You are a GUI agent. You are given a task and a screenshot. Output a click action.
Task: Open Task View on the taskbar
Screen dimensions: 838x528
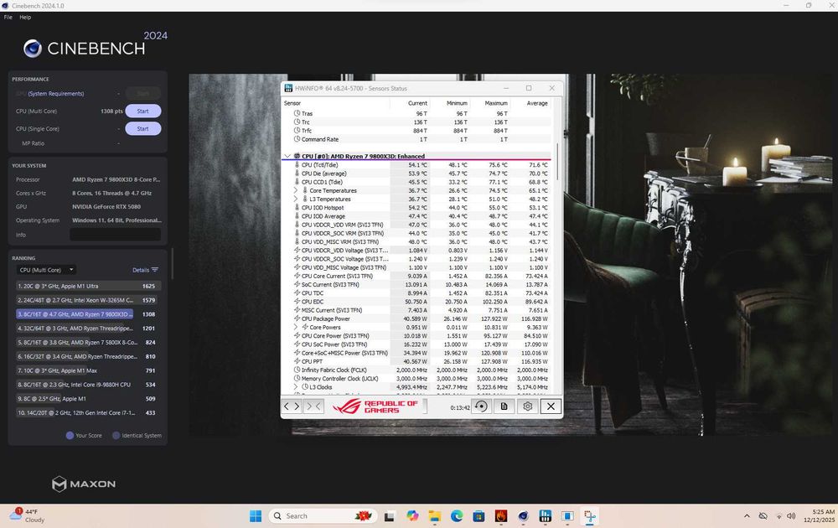click(389, 516)
